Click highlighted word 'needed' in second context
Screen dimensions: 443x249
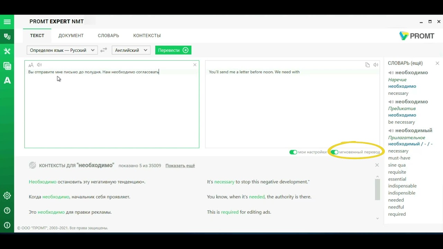pyautogui.click(x=257, y=197)
